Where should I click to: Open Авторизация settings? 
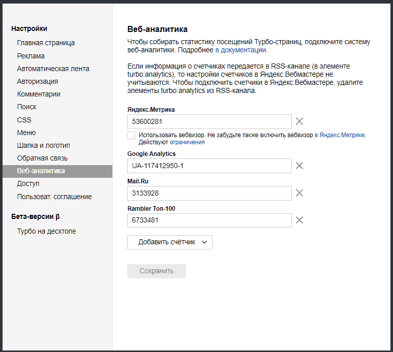pos(38,81)
